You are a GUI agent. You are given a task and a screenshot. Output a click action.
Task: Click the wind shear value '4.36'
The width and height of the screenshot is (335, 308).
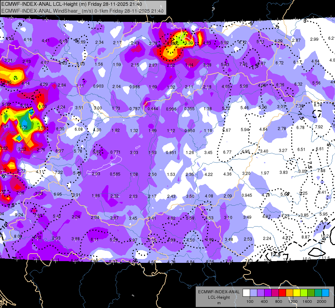[x=227, y=174]
